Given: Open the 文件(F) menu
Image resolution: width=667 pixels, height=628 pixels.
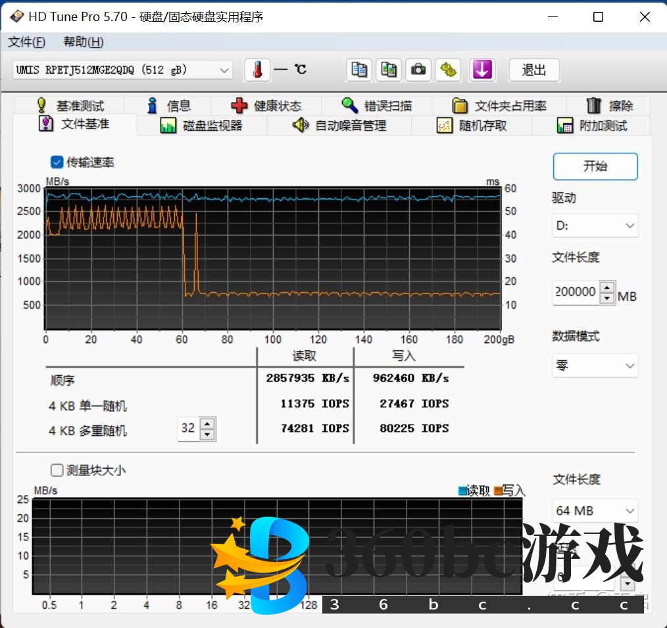Looking at the screenshot, I should (26, 42).
